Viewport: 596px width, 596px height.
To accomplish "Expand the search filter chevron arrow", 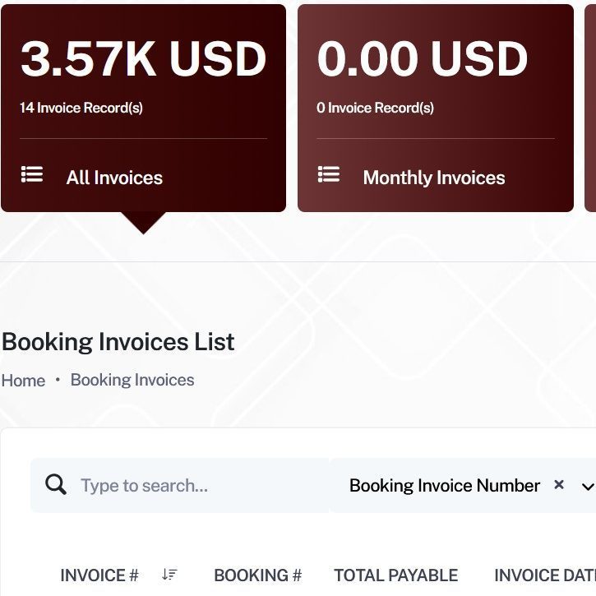I will (587, 487).
